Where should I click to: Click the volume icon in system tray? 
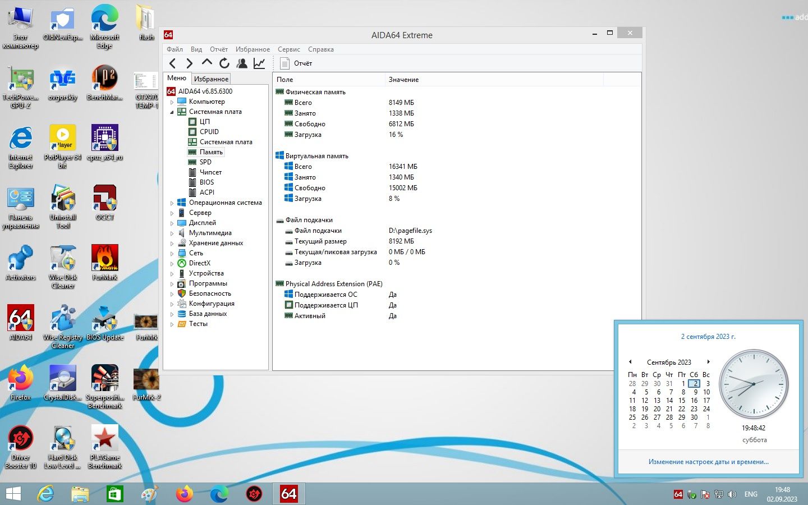732,494
